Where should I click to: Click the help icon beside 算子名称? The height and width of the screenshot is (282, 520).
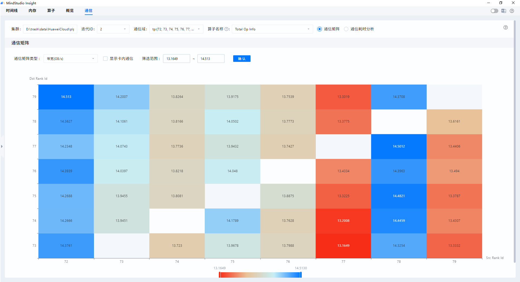tap(227, 29)
